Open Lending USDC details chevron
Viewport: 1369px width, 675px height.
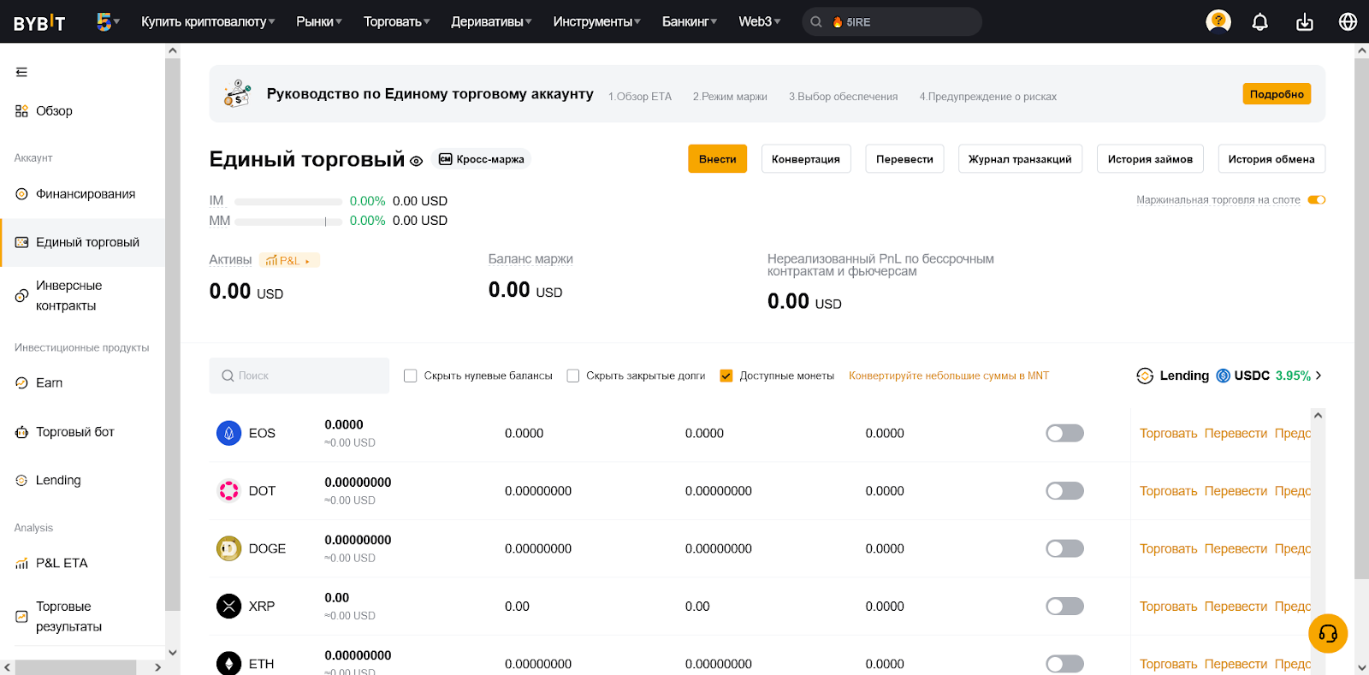tap(1319, 376)
